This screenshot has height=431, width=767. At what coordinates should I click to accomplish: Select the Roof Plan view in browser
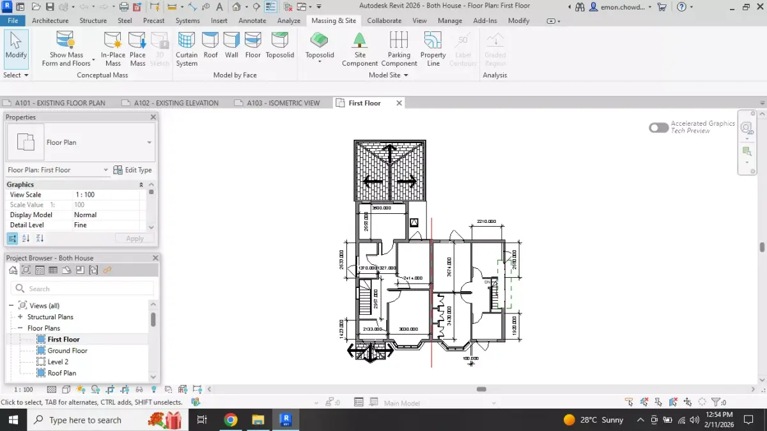[61, 373]
